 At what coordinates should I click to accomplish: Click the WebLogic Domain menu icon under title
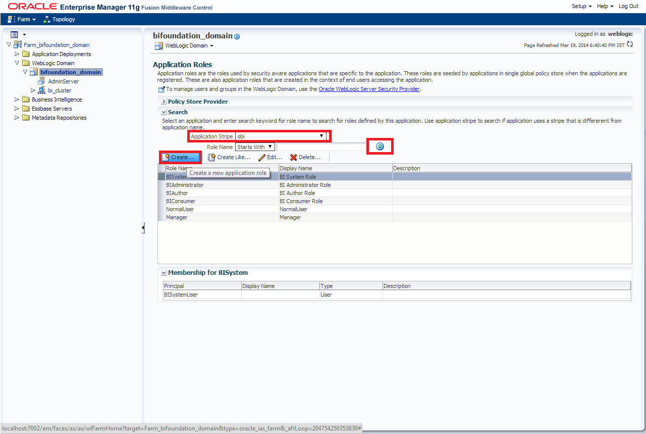pyautogui.click(x=158, y=45)
